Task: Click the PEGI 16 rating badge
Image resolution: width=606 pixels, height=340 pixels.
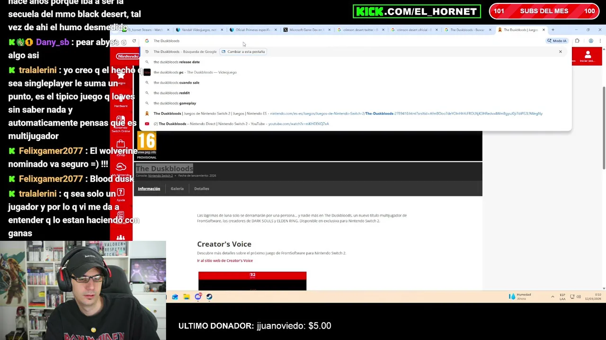Action: pyautogui.click(x=146, y=144)
